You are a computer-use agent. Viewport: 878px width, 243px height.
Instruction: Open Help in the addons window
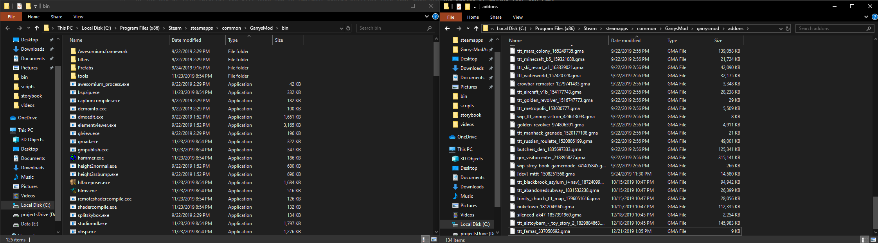coord(874,17)
